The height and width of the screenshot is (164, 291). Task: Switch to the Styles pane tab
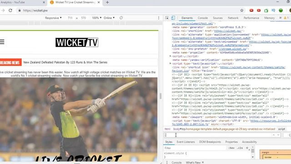(169, 142)
